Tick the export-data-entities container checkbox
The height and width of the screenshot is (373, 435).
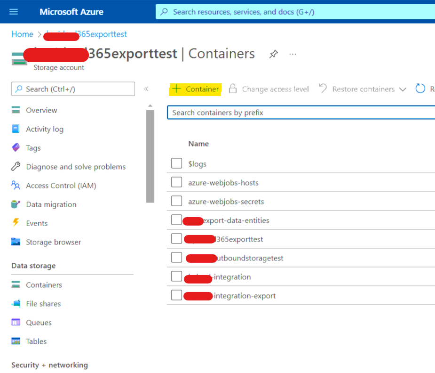176,219
